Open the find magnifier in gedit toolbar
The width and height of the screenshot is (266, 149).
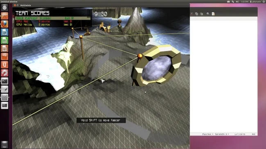(x=208, y=14)
